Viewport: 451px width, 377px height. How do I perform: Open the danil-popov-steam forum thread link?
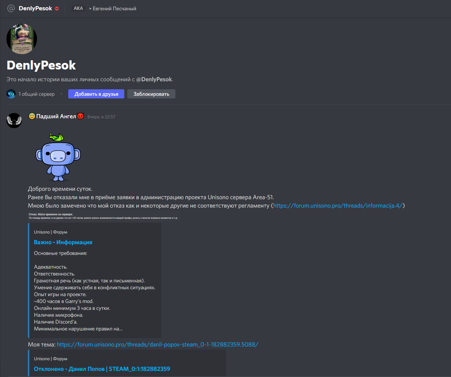coord(157,345)
